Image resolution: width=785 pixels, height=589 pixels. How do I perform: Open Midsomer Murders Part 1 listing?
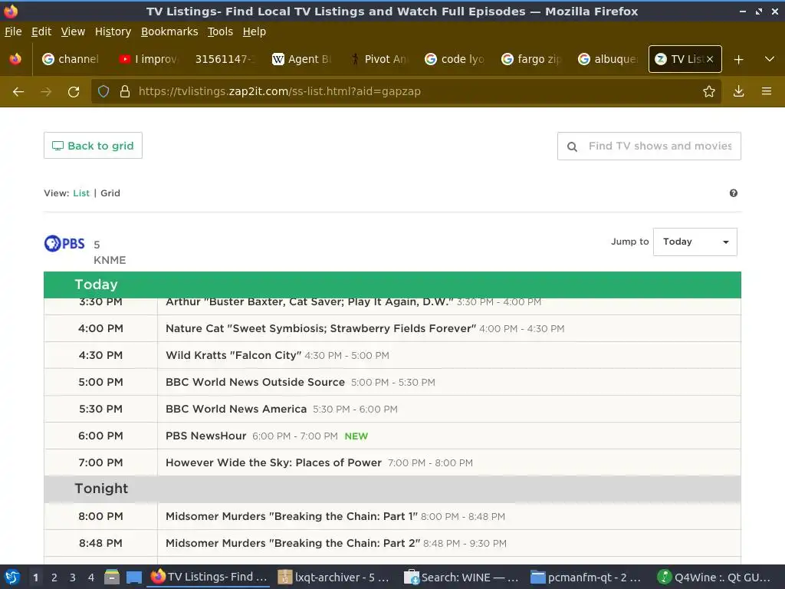click(292, 516)
